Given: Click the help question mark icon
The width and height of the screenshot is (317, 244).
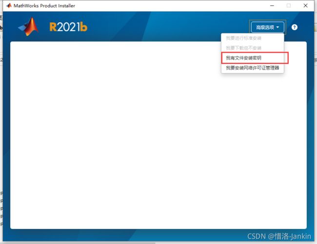Looking at the screenshot, I should coord(295,27).
